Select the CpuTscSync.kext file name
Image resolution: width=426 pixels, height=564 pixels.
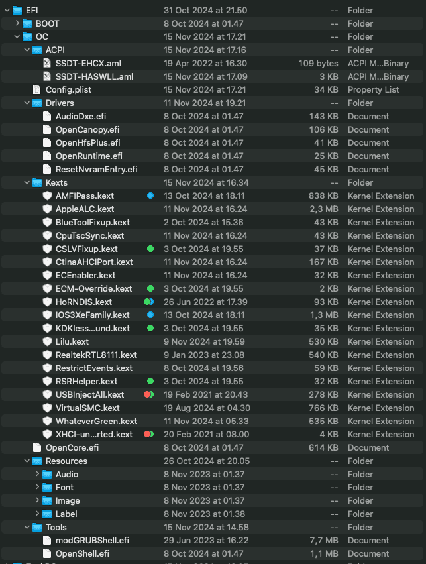[89, 235]
